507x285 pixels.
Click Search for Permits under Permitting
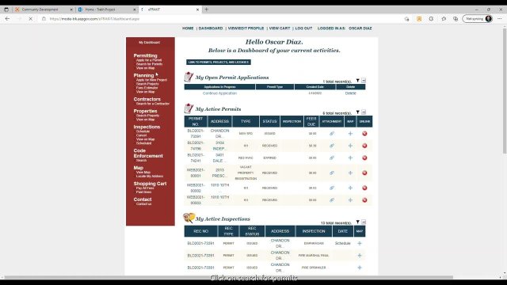point(149,64)
